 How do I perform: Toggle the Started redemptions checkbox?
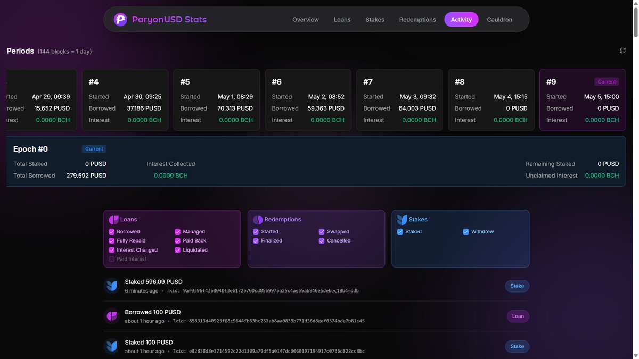click(256, 232)
